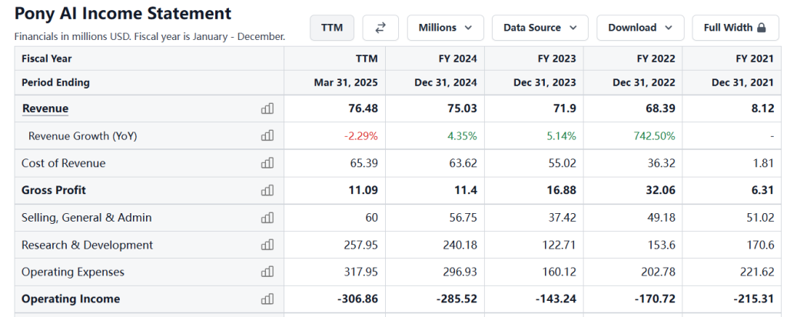Open chart icon for Research & Development
787x317 pixels.
click(267, 245)
